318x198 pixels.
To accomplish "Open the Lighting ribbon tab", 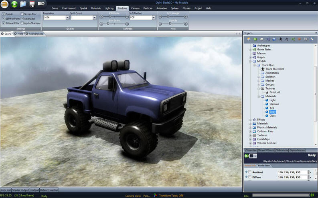I will point(109,8).
